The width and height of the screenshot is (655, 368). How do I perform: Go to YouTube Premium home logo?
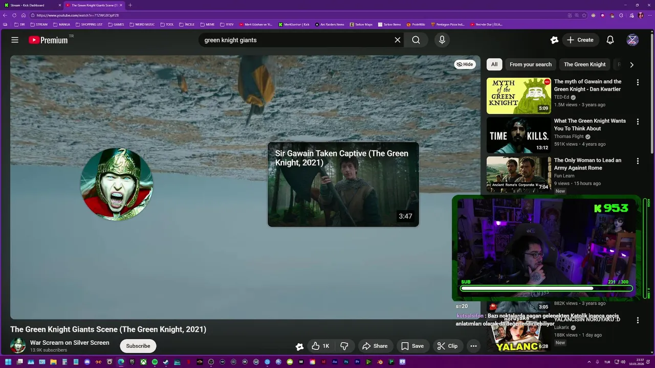pyautogui.click(x=48, y=40)
